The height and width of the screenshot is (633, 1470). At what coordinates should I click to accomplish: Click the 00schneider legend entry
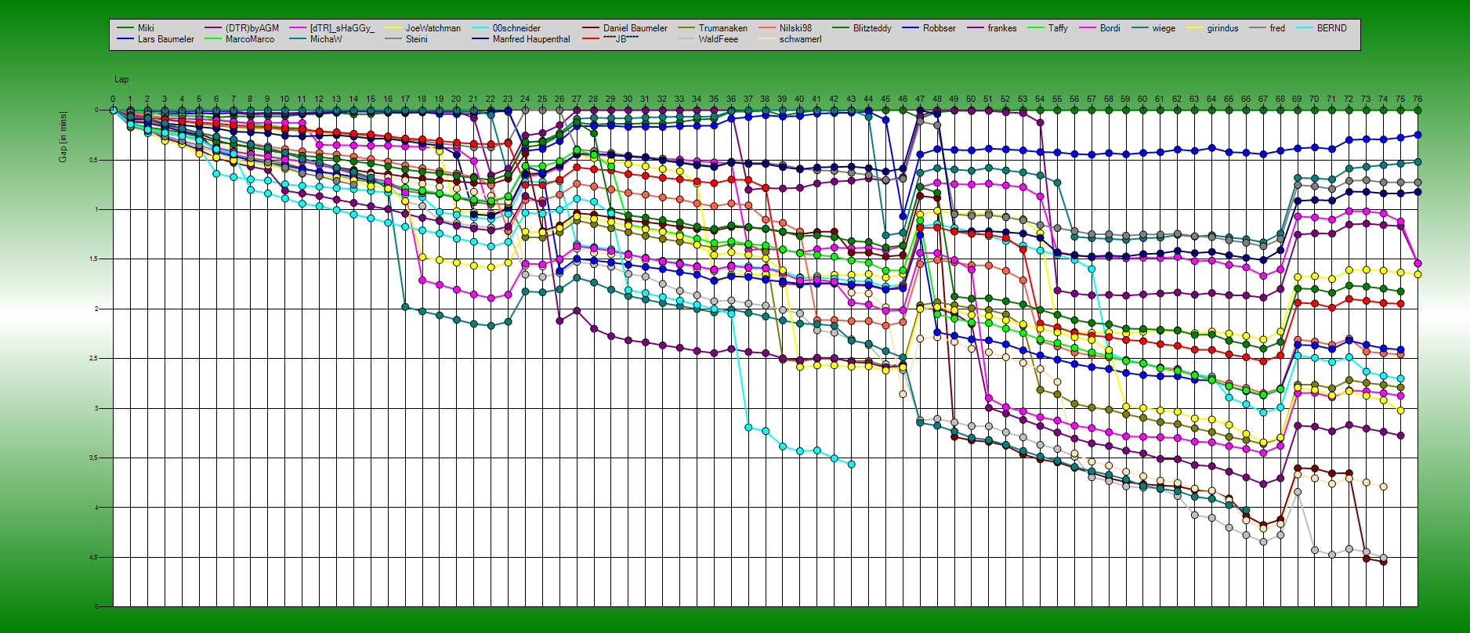tap(516, 28)
